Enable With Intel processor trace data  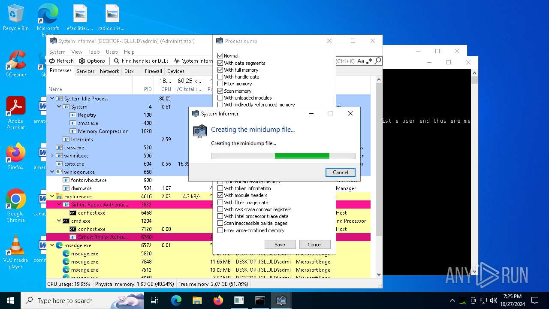coord(220,216)
